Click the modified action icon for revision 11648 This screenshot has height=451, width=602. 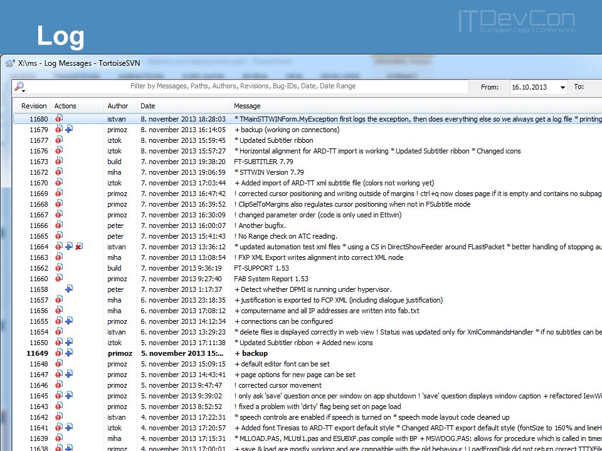59,363
